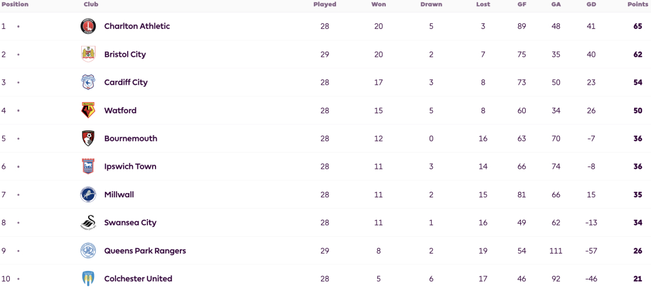
Task: Open the Watford club link
Action: point(121,110)
